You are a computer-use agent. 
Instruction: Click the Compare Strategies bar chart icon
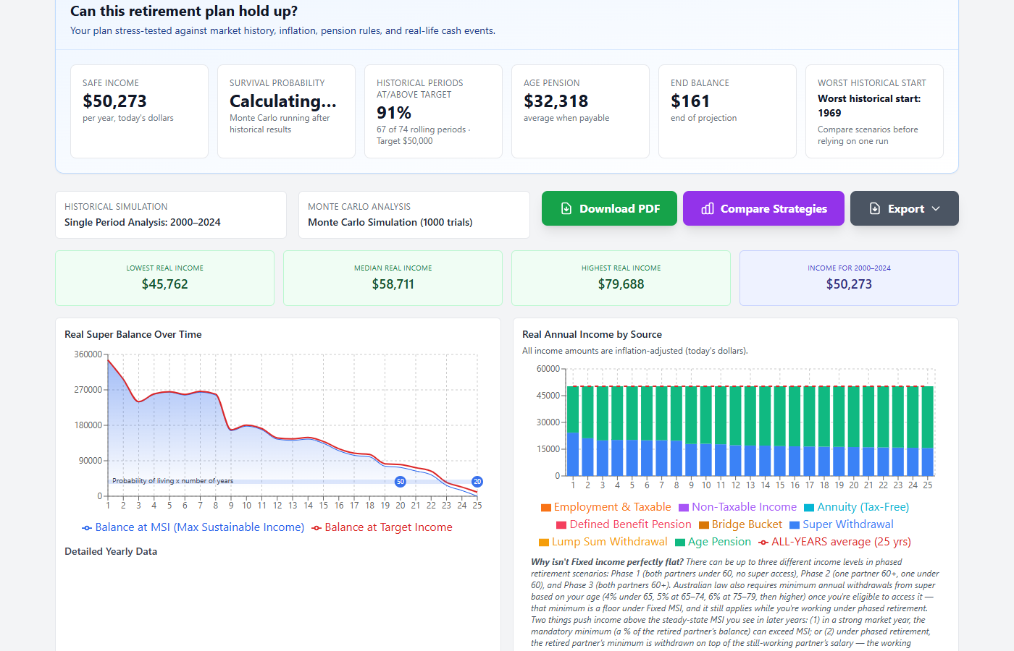[x=708, y=208]
